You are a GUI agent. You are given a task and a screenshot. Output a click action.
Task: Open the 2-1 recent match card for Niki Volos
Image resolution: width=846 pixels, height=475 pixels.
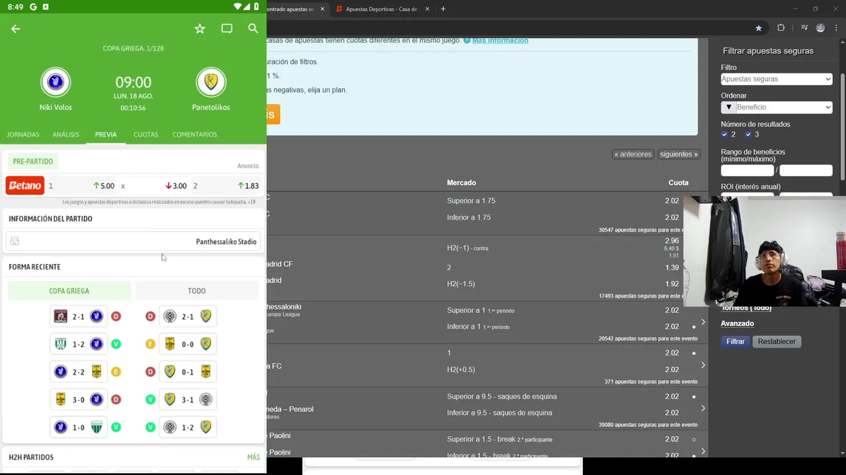tap(78, 317)
